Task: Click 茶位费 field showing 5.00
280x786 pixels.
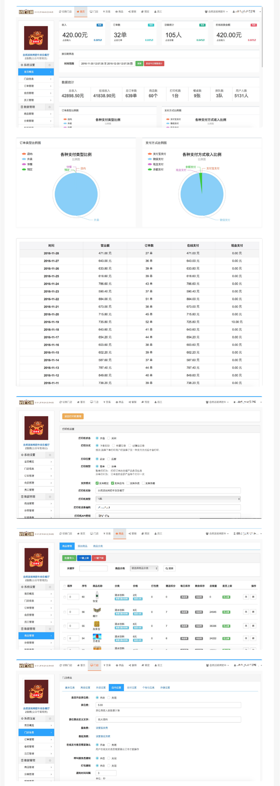Action: click(x=168, y=705)
